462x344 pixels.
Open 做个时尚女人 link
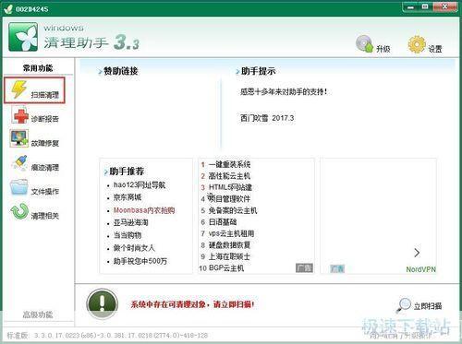click(x=134, y=248)
